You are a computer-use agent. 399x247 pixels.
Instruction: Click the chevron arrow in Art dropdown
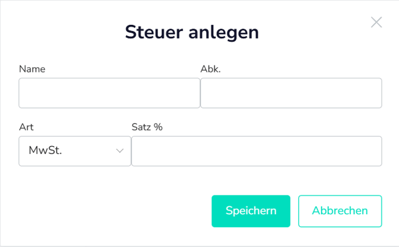coord(119,151)
